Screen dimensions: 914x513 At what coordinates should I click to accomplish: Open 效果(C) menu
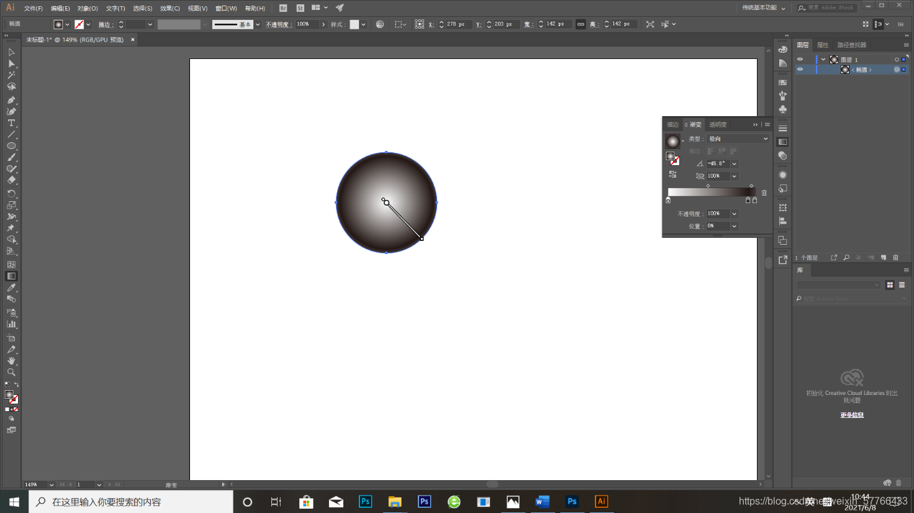coord(170,8)
